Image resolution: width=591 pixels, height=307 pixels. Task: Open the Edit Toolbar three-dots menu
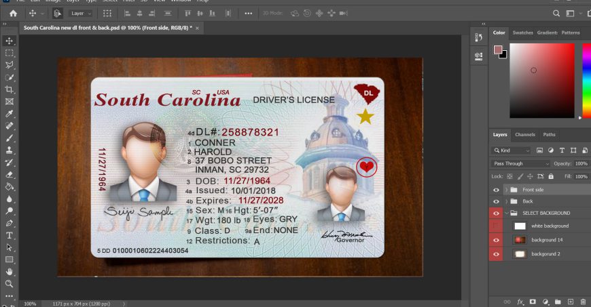9,295
